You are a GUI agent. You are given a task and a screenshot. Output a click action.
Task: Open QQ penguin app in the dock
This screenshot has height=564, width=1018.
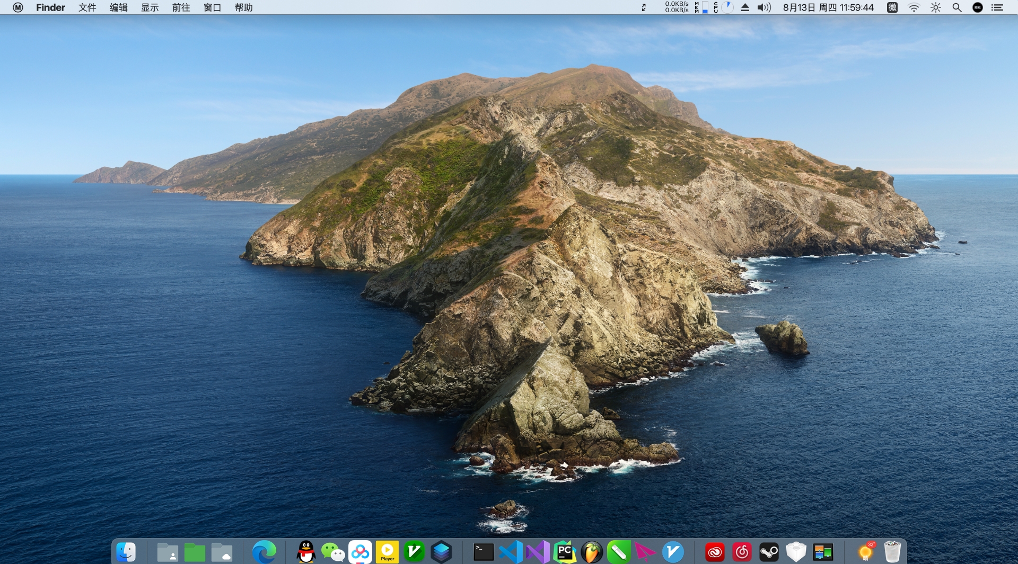(306, 552)
